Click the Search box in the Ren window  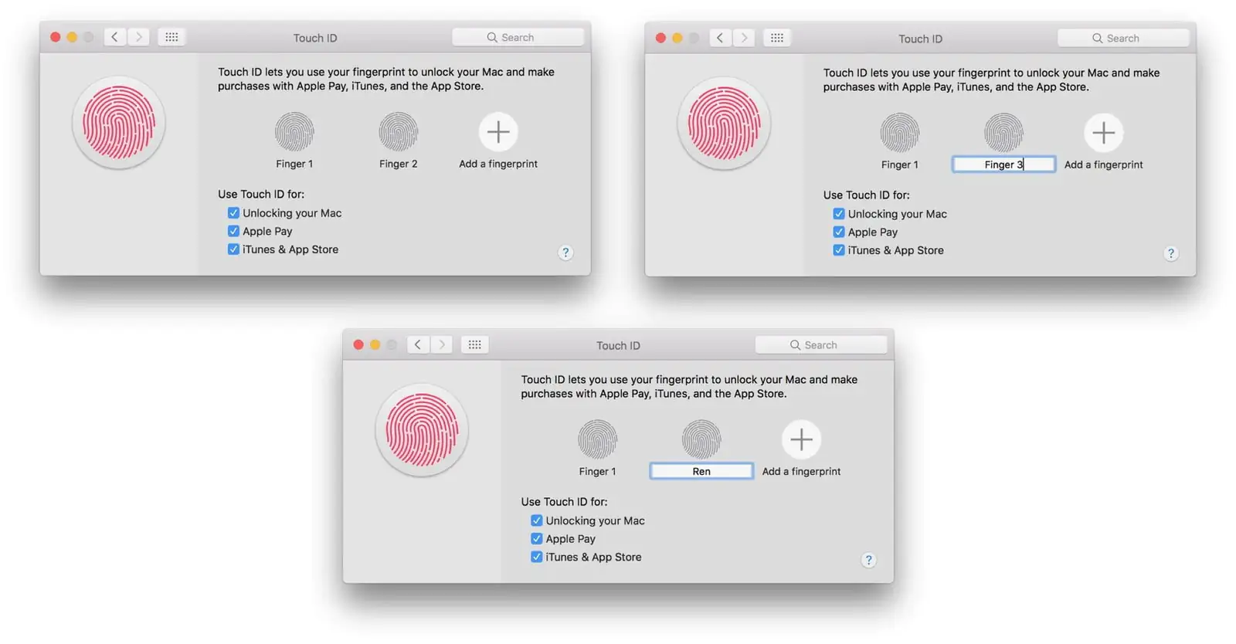tap(820, 345)
